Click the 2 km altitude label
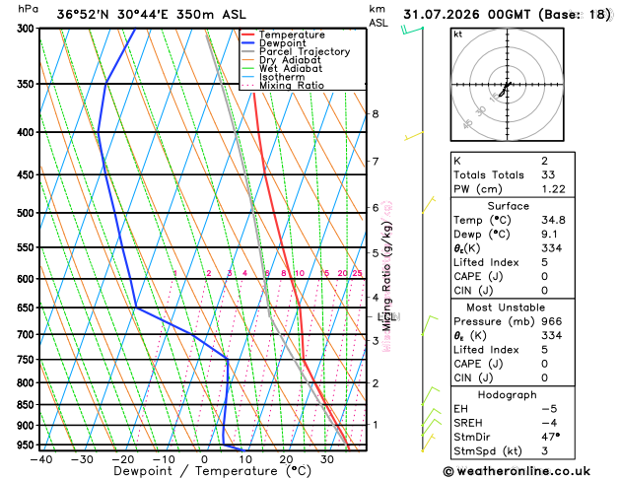Screen dimensions: 620x479 (x=376, y=383)
